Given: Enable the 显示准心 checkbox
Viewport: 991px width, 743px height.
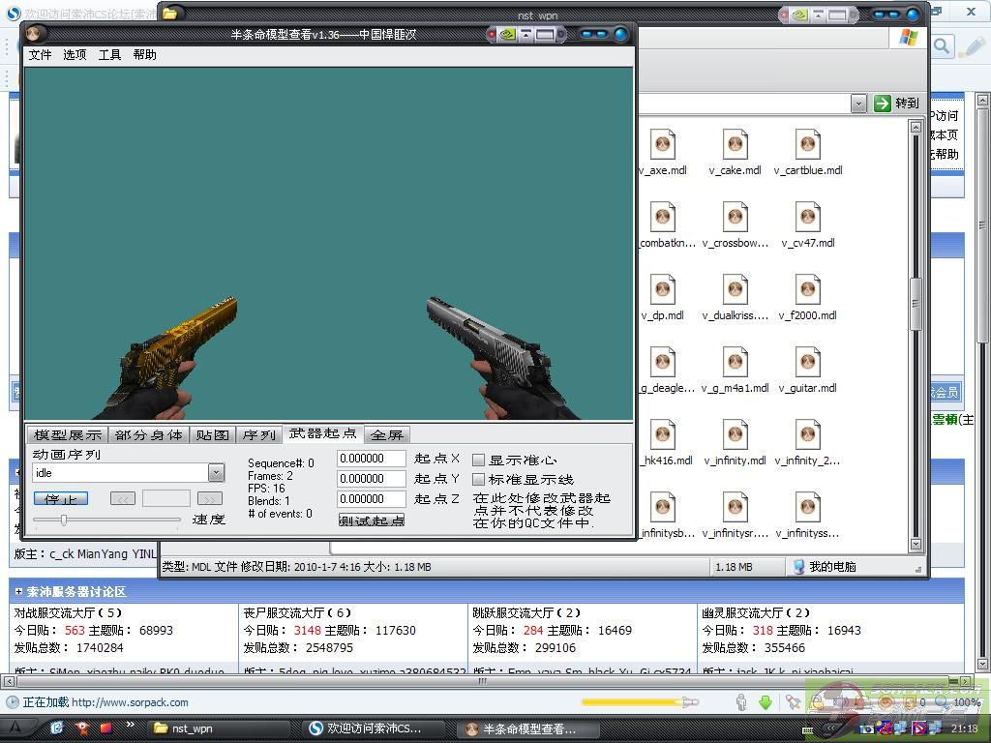Looking at the screenshot, I should (x=478, y=461).
